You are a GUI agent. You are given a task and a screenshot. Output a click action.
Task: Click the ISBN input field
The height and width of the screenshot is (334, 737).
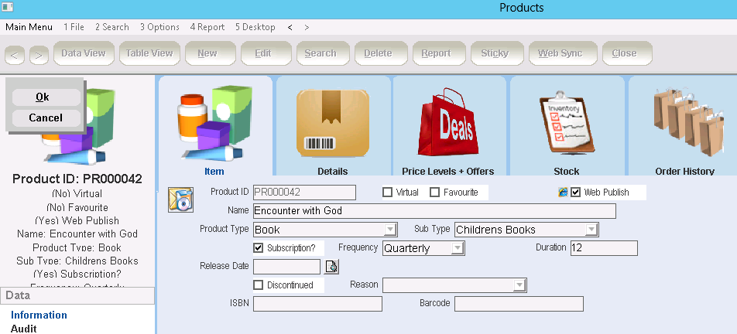(317, 304)
